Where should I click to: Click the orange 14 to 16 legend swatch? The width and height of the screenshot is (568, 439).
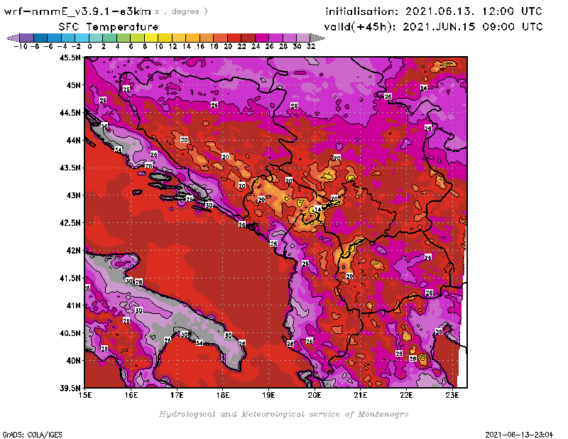coord(192,38)
